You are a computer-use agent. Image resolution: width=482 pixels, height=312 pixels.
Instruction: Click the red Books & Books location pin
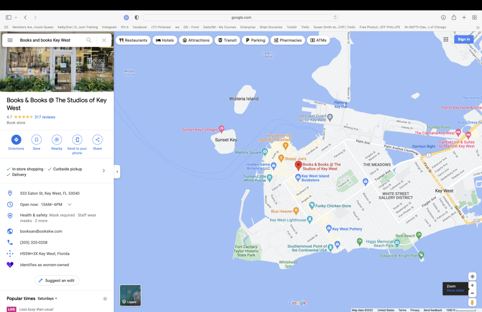pos(298,166)
